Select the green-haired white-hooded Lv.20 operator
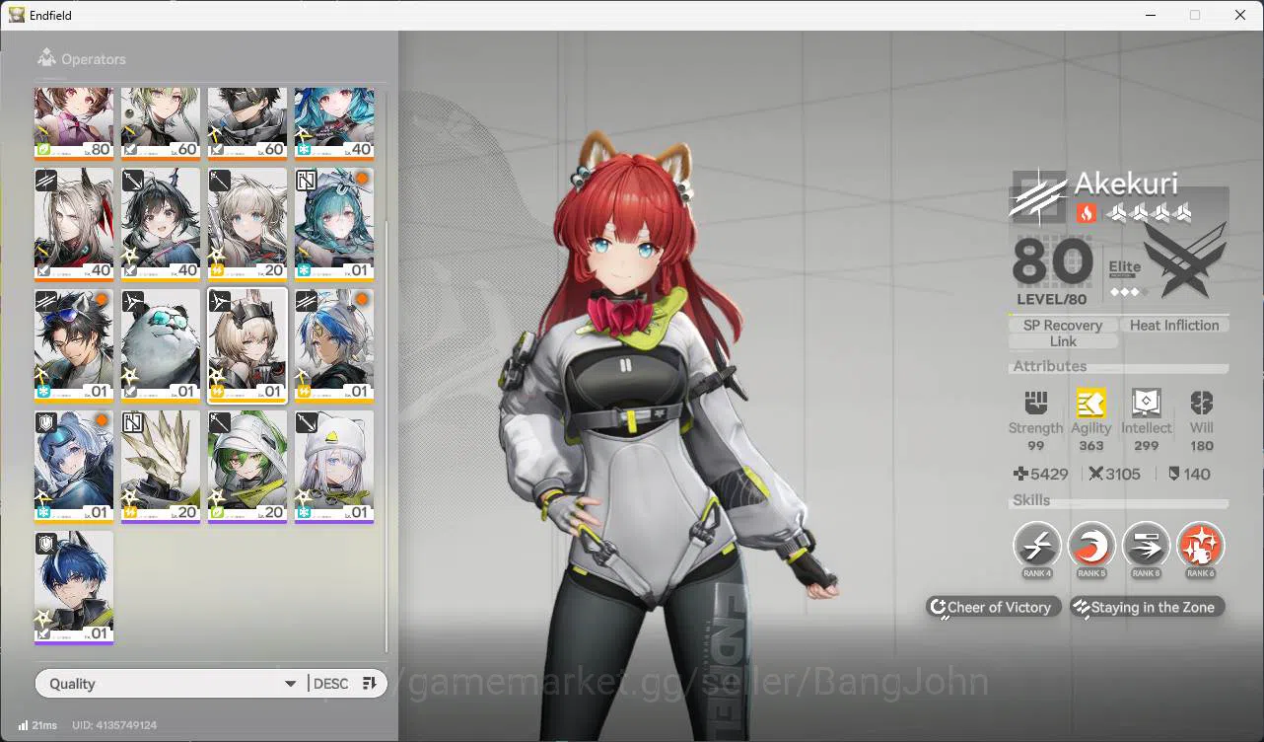The image size is (1264, 742). click(x=247, y=468)
